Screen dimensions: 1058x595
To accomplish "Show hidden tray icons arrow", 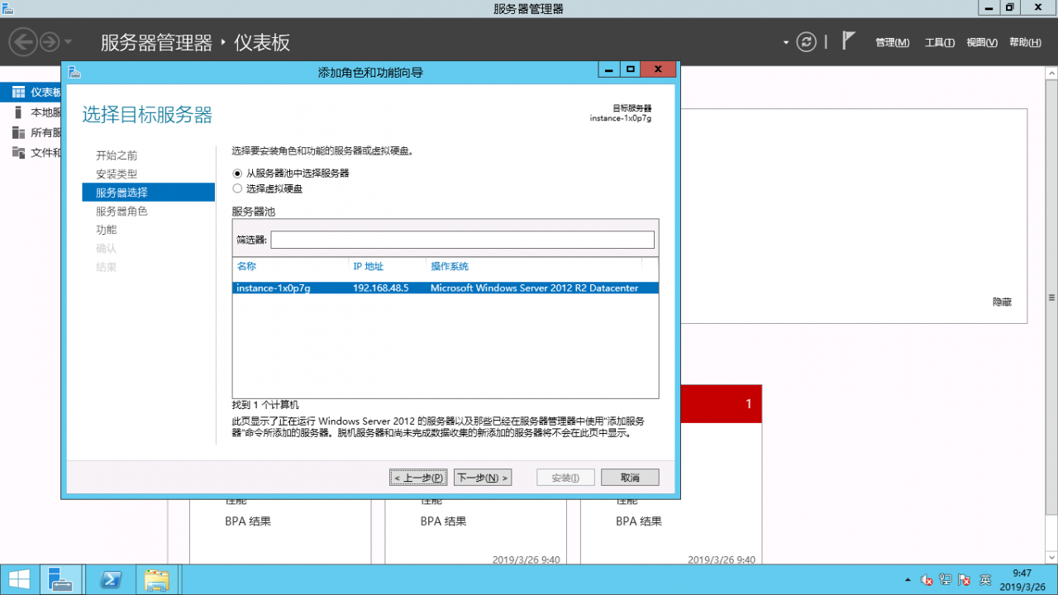I will pyautogui.click(x=908, y=580).
